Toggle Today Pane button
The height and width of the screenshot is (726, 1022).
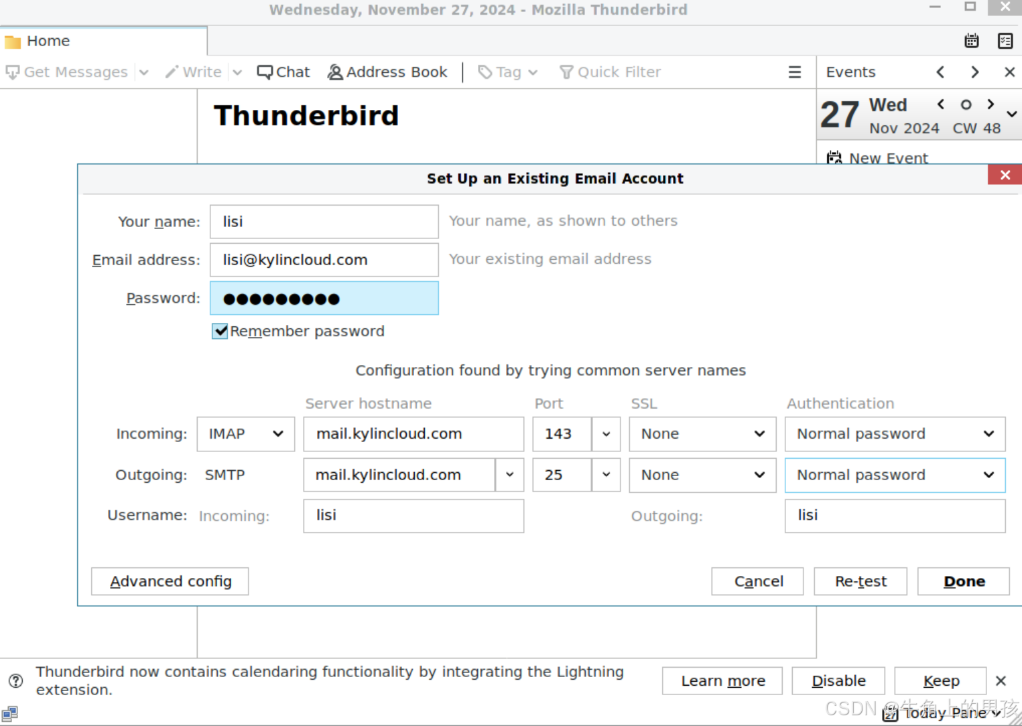942,714
